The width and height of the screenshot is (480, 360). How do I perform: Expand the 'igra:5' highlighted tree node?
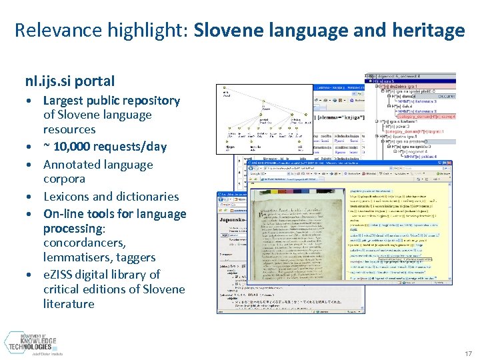[x=371, y=81]
